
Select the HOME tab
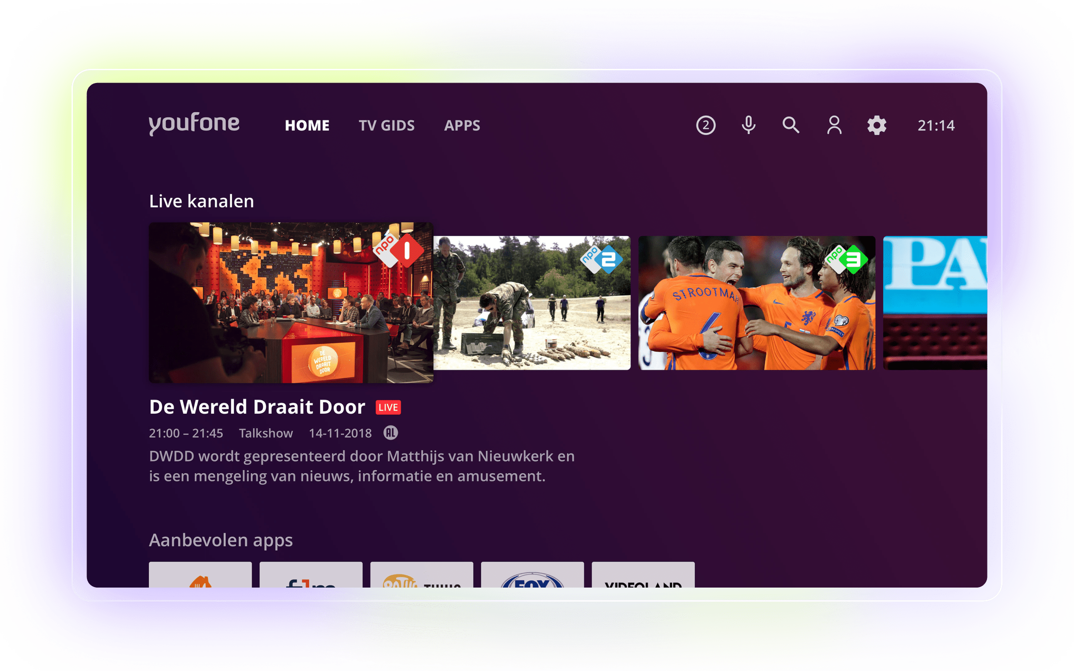307,125
